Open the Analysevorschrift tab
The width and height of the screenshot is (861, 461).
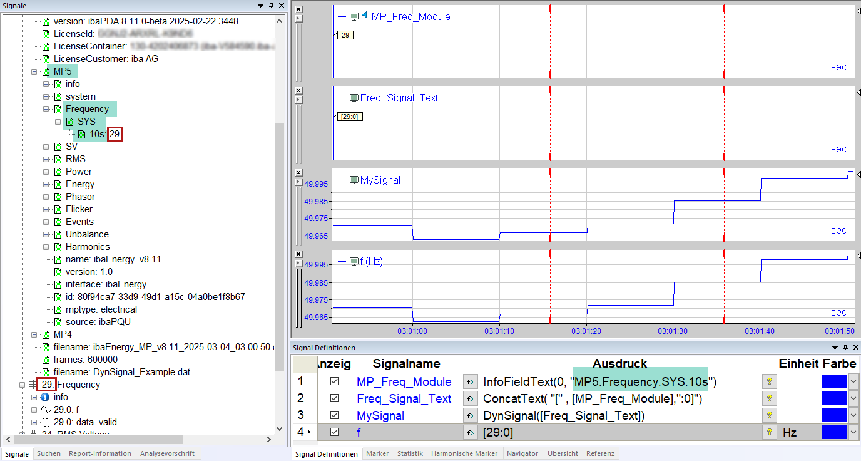pos(167,453)
